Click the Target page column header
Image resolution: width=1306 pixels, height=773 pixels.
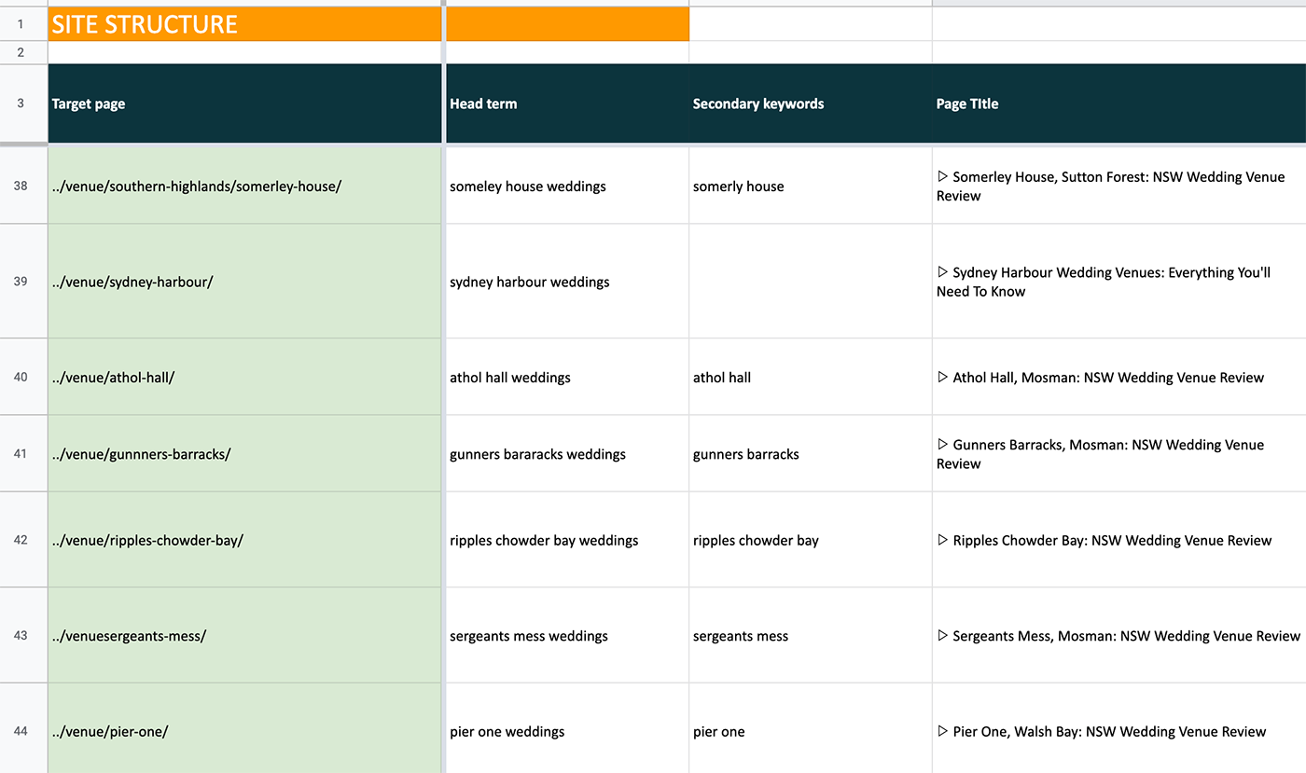244,104
